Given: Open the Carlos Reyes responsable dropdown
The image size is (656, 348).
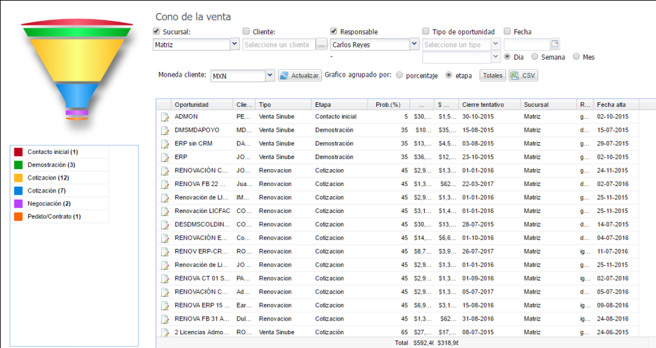Looking at the screenshot, I should pyautogui.click(x=414, y=44).
